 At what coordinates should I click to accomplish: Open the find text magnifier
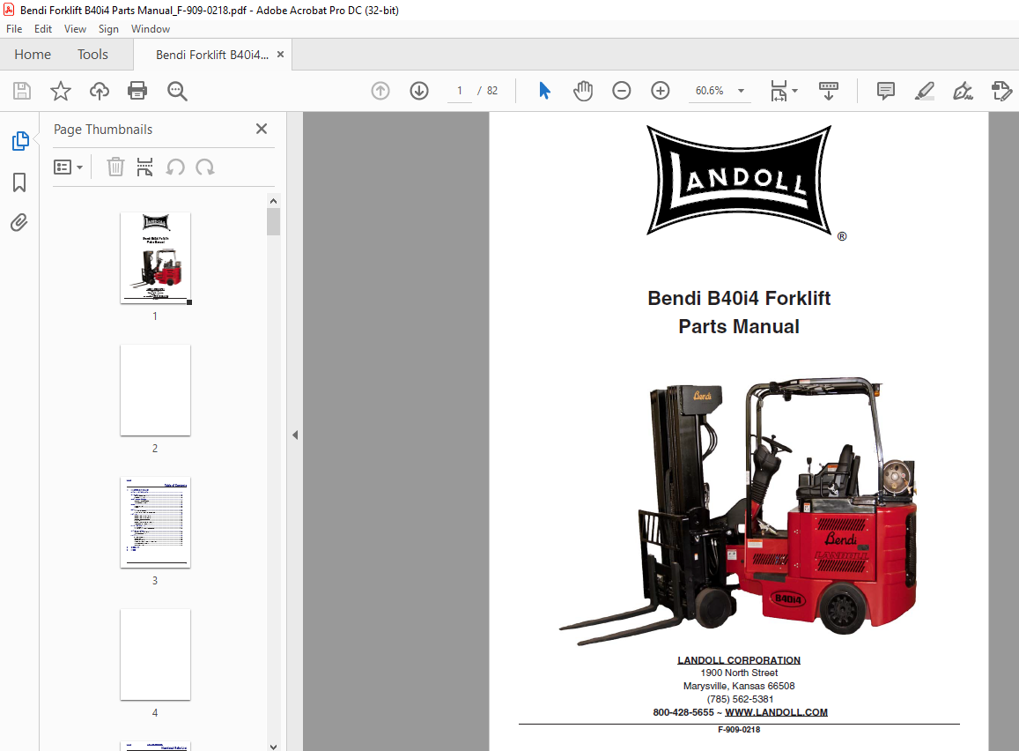(177, 91)
